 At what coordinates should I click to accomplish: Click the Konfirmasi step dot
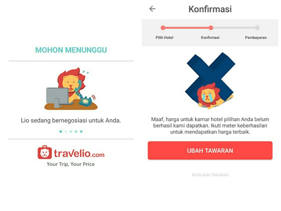coord(211,28)
